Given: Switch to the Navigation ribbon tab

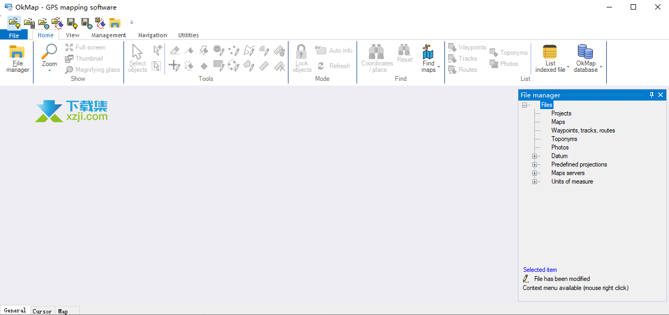Looking at the screenshot, I should pyautogui.click(x=153, y=35).
